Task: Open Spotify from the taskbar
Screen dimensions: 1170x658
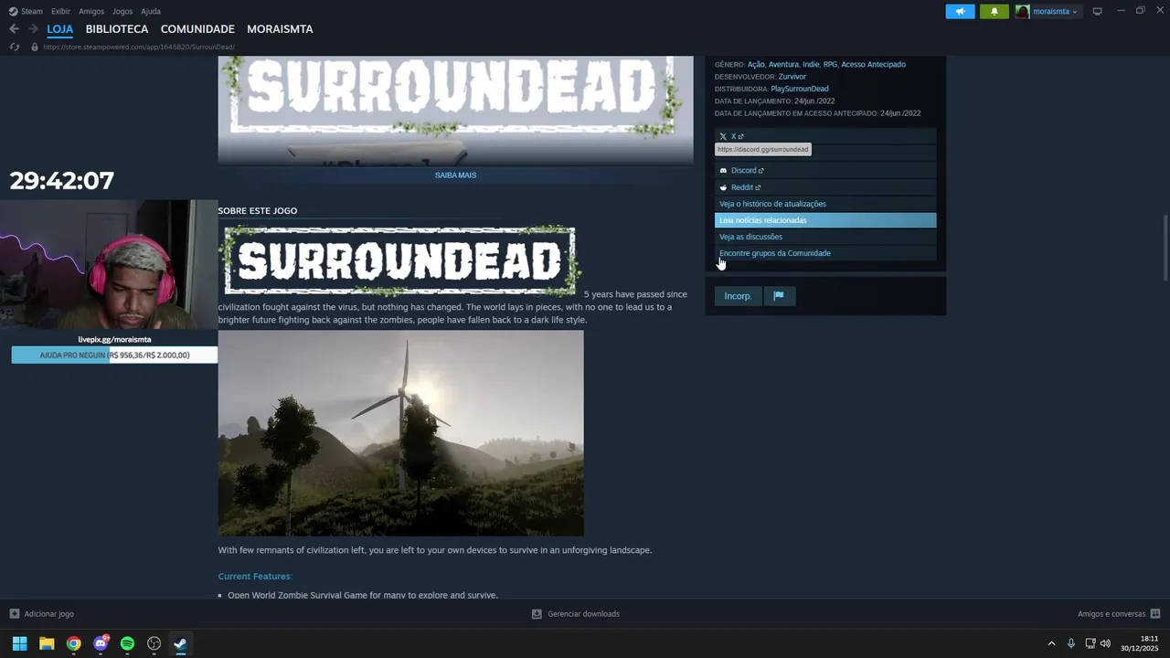Action: pyautogui.click(x=127, y=643)
